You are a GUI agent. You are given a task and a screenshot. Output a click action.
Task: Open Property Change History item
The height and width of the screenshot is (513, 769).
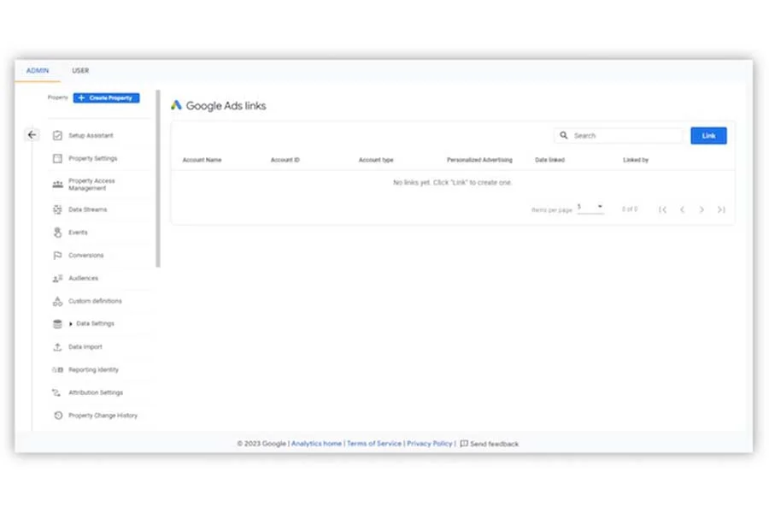click(x=103, y=416)
